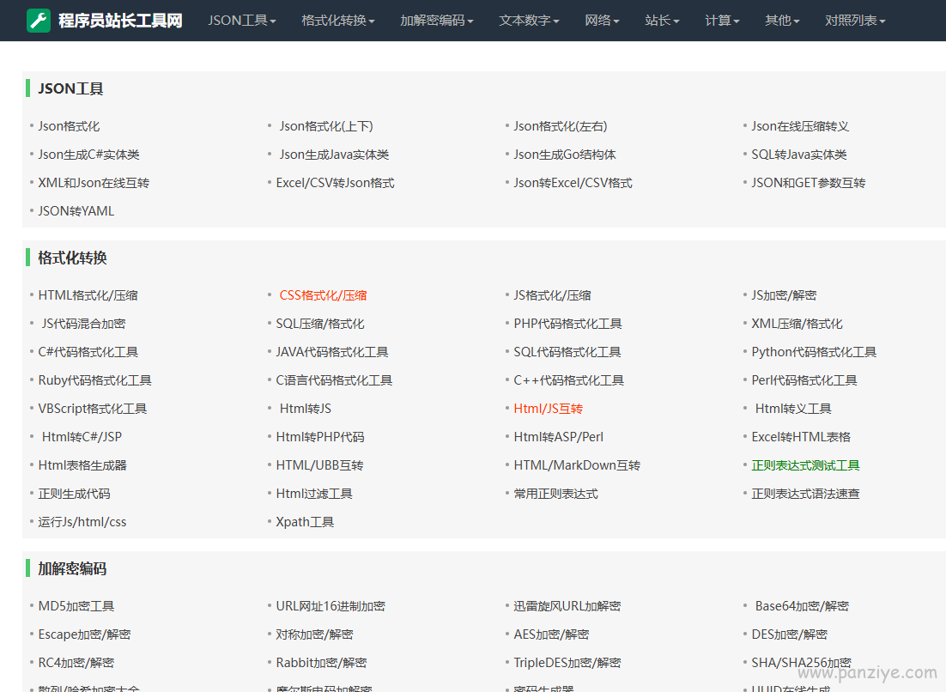The height and width of the screenshot is (692, 946).
Task: Select JAVA代码格式化工具 link
Action: tap(332, 352)
